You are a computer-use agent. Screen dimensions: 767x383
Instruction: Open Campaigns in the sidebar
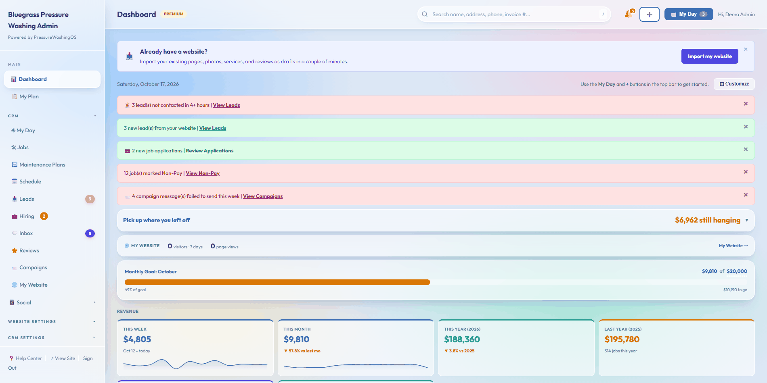click(52, 268)
